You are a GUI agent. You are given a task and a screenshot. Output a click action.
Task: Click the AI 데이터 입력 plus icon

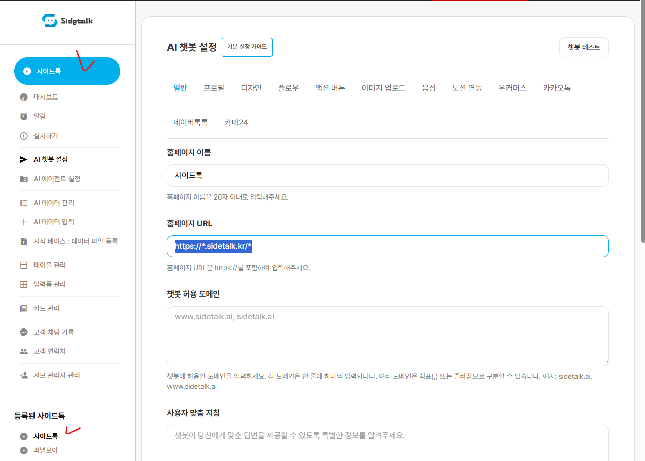click(24, 222)
